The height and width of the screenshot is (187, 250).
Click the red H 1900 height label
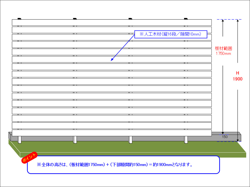pos(237,76)
